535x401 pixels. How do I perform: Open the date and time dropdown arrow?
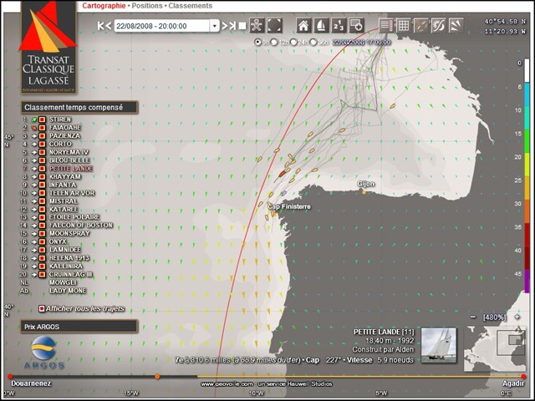click(x=214, y=26)
